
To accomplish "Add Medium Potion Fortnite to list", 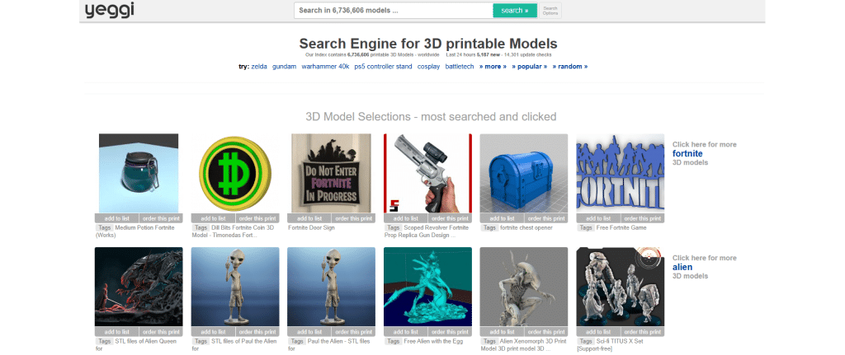I will (116, 218).
